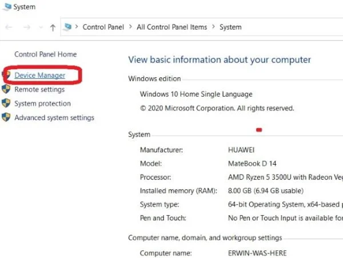This screenshot has height=258, width=343.
Task: Click the System icon in the title bar
Action: (x=5, y=7)
